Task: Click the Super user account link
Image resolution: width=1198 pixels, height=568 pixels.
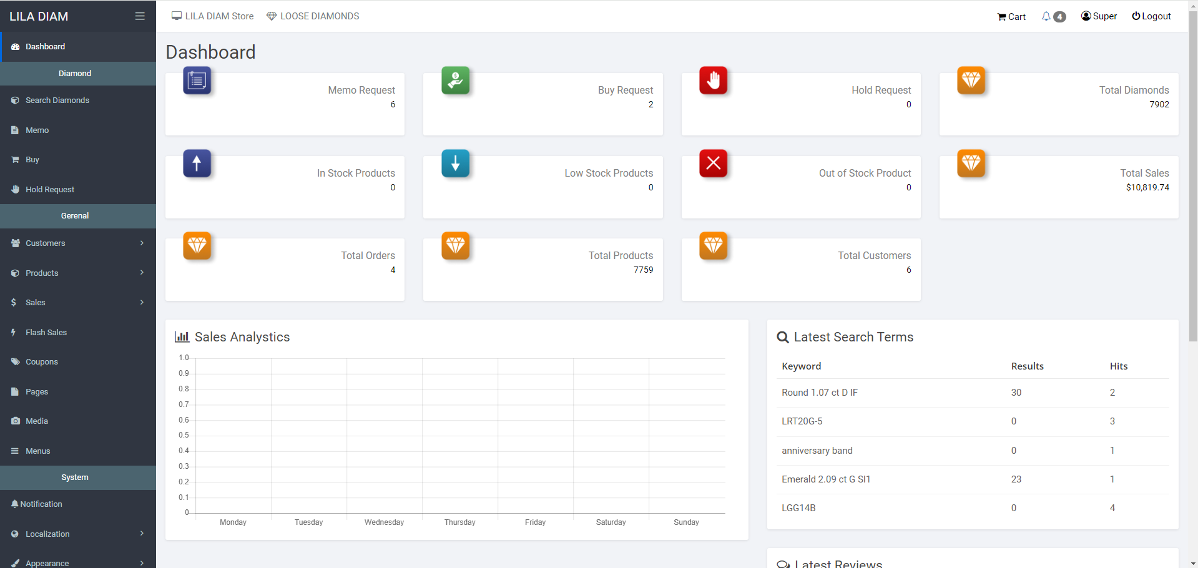Action: tap(1099, 16)
